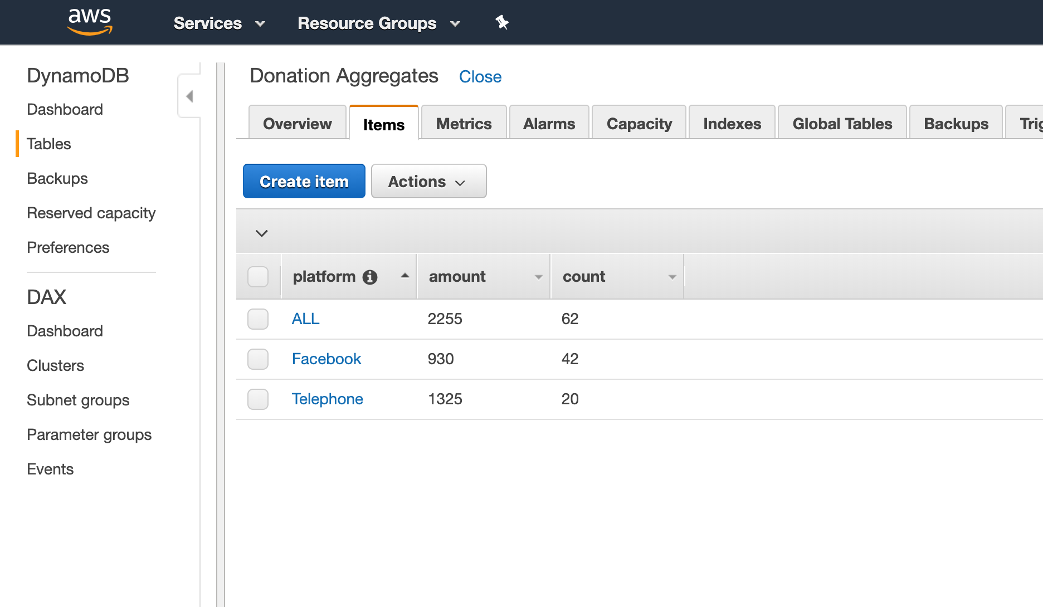The image size is (1043, 607).
Task: Open the Capacity tab
Action: click(639, 123)
